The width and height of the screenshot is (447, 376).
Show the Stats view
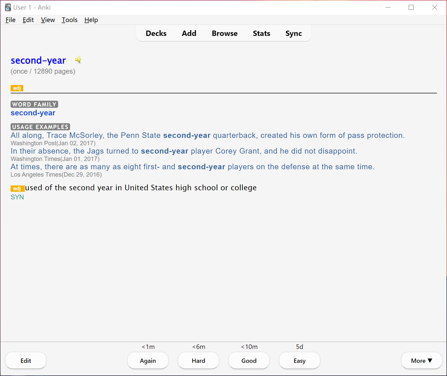point(261,33)
